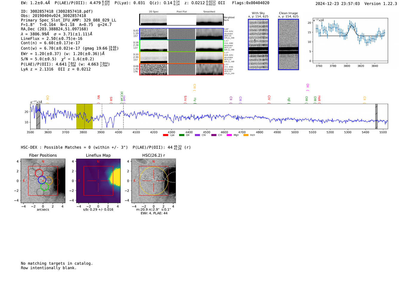Image resolution: width=418 pixels, height=284 pixels.
Task: Click the yellow highlighted region in the spectrum
Action: point(84,116)
